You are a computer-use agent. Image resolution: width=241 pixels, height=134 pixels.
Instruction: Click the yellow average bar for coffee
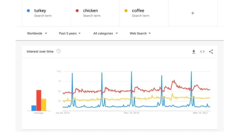[x=44, y=105]
